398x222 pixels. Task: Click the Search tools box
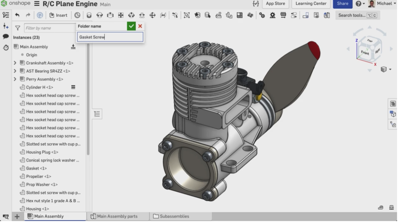point(358,15)
